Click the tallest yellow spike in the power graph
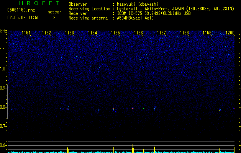Screen dimensions: 241x153 133,148
